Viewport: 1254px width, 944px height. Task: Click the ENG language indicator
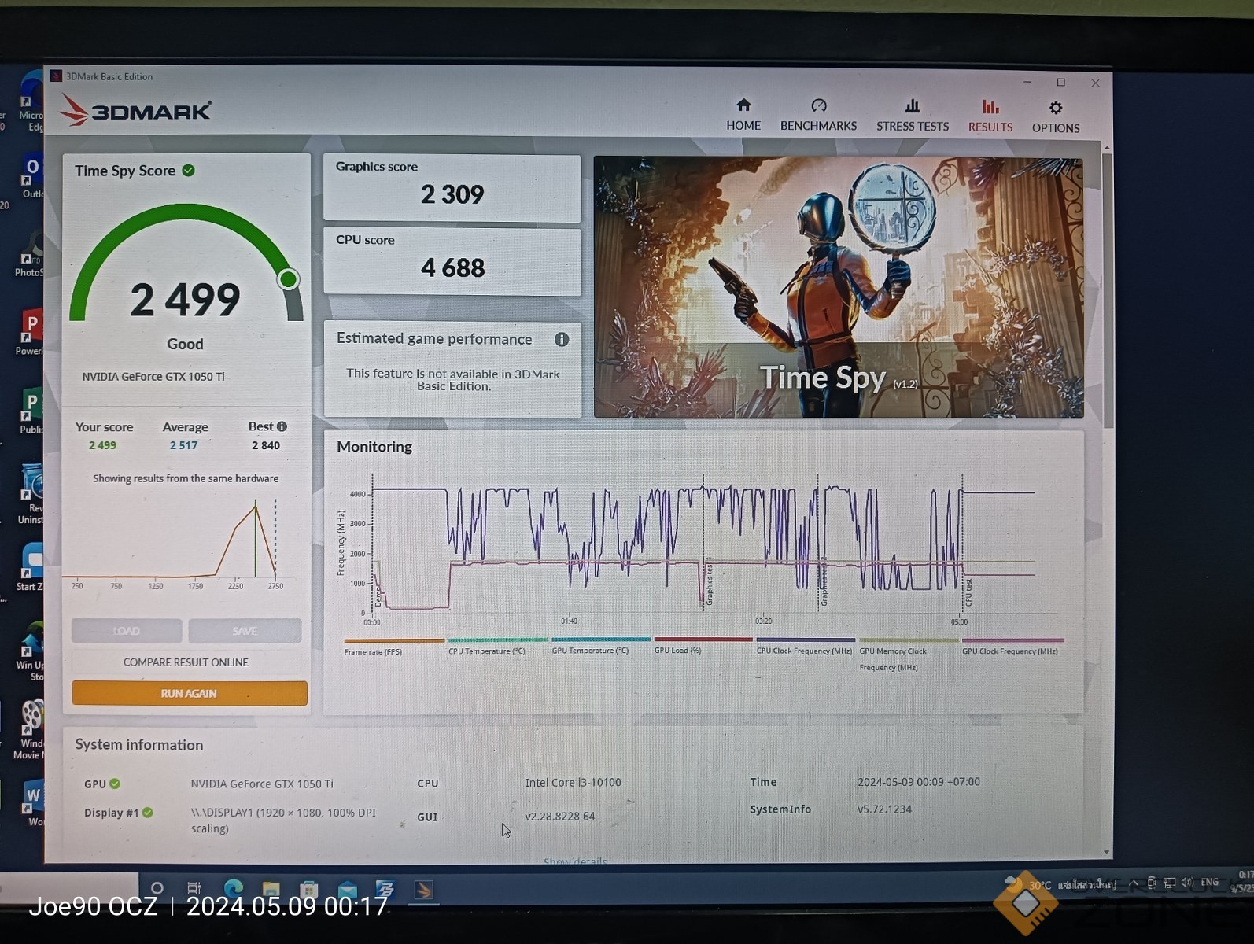tap(1209, 882)
